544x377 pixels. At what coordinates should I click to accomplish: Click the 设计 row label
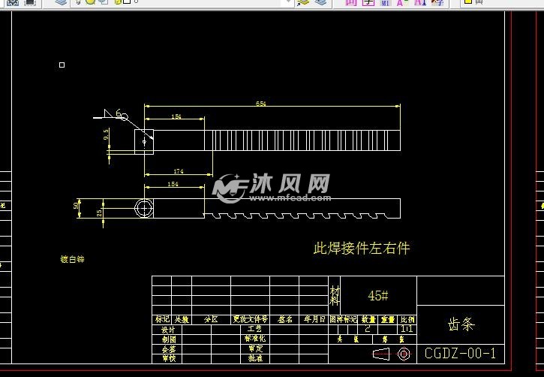pos(168,330)
